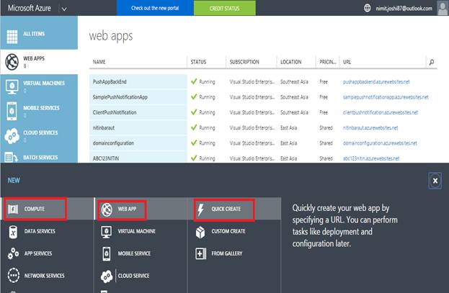The image size is (449, 293).
Task: Click the Network Services dotted circle icon
Action: pyautogui.click(x=14, y=276)
